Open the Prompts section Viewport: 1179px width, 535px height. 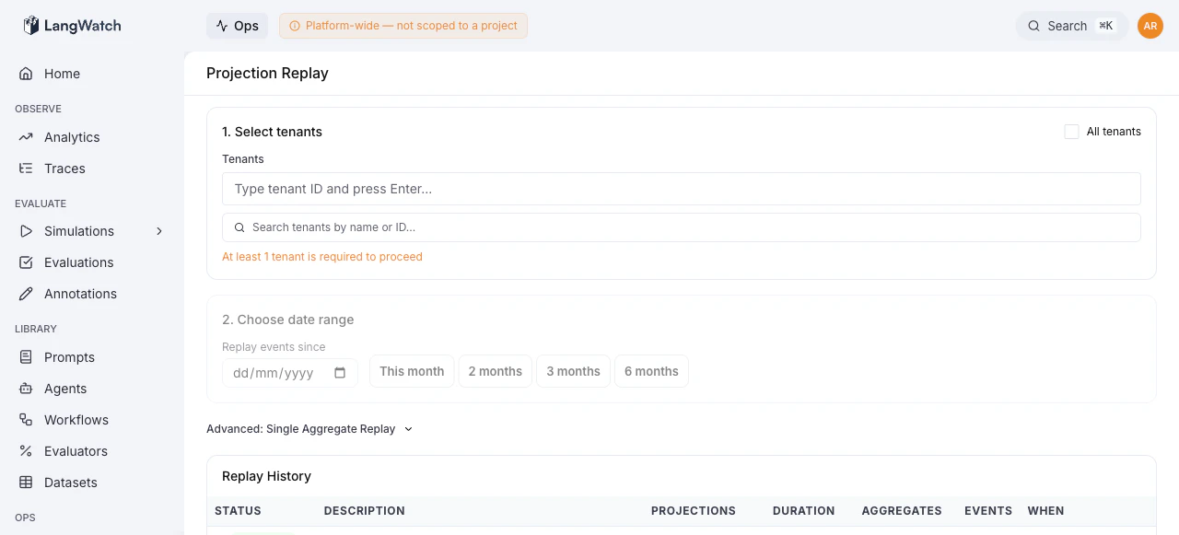(26, 357)
